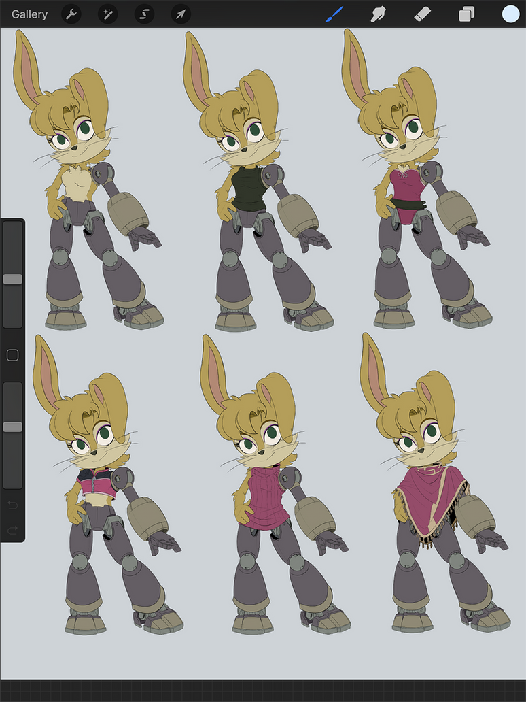Activate the Transform arrow tool

pos(181,14)
